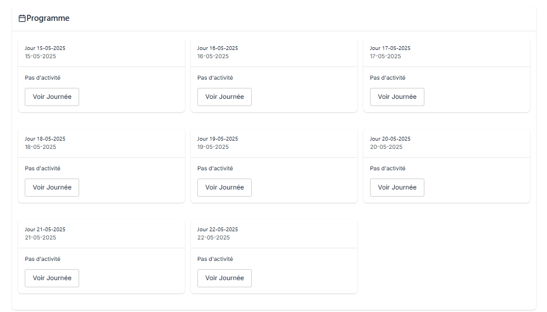This screenshot has width=547, height=312.
Task: Click Voir Journée under Jour 18-05-2025
Action: coord(52,187)
